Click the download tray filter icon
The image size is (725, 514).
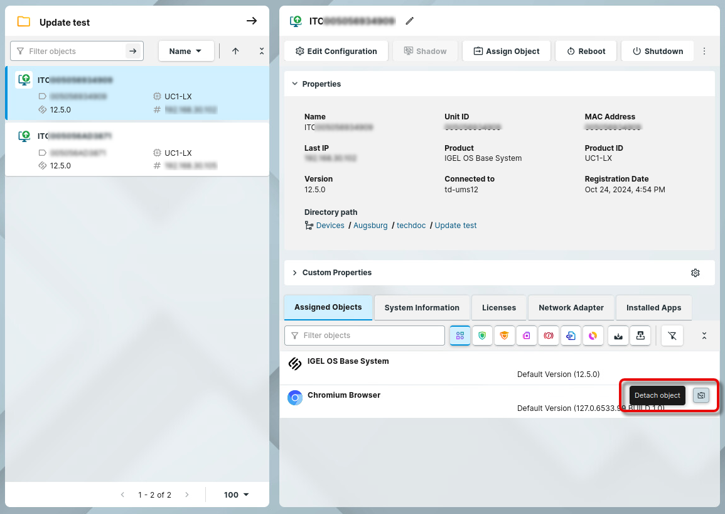(619, 336)
